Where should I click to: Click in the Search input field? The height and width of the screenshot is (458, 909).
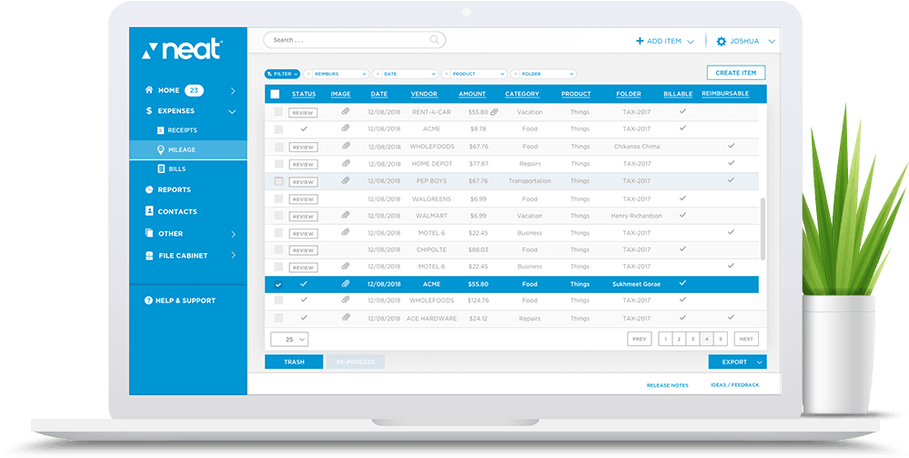[x=346, y=40]
